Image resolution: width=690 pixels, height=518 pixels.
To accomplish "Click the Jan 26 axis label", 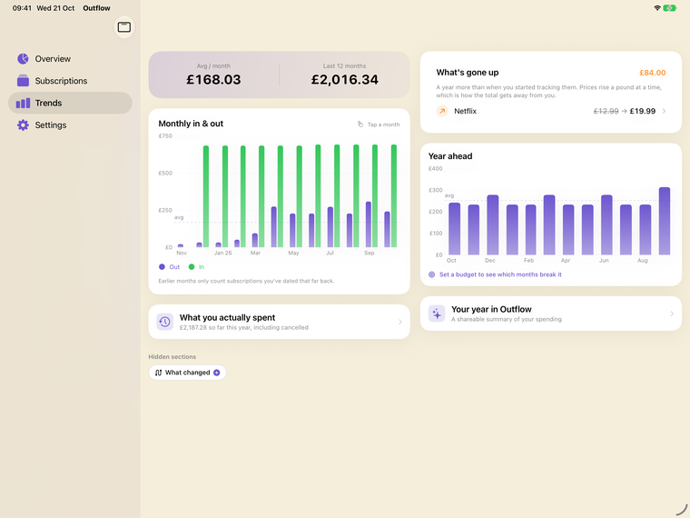I will tap(222, 253).
